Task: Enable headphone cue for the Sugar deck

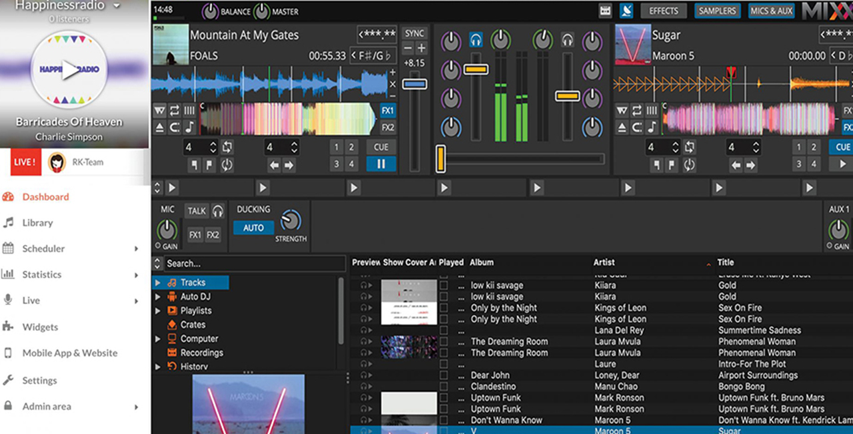Action: point(567,40)
